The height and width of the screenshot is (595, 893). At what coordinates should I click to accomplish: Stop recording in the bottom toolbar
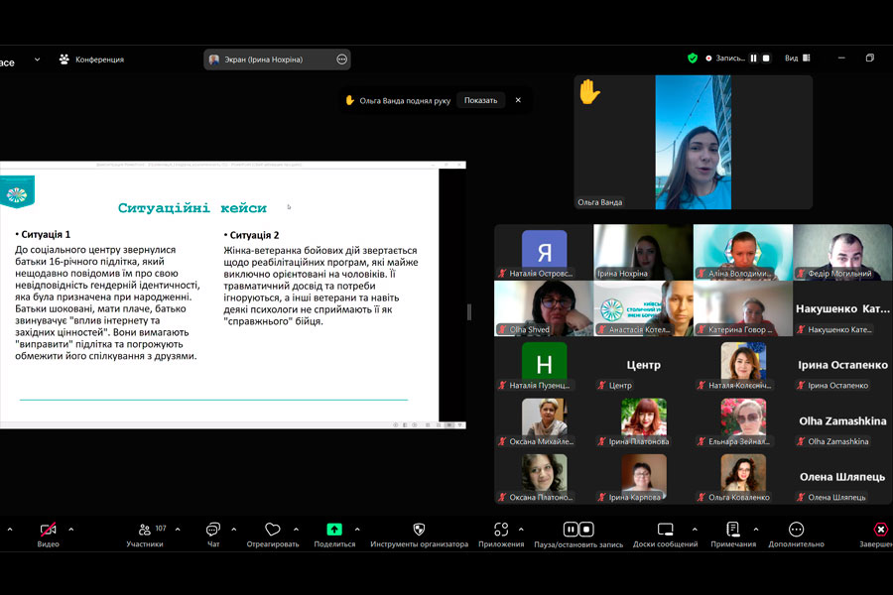click(x=586, y=530)
